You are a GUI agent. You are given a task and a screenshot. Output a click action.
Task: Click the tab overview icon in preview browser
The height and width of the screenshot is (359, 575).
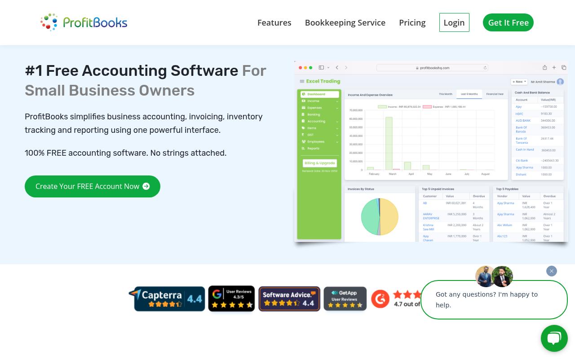pos(564,67)
